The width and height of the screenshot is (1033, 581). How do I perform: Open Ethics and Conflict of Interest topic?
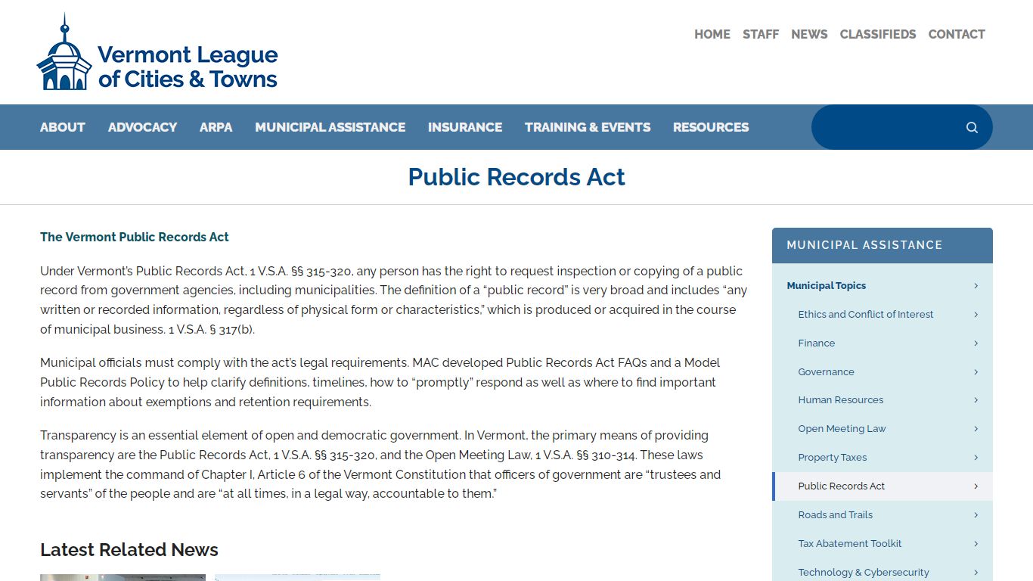point(866,315)
